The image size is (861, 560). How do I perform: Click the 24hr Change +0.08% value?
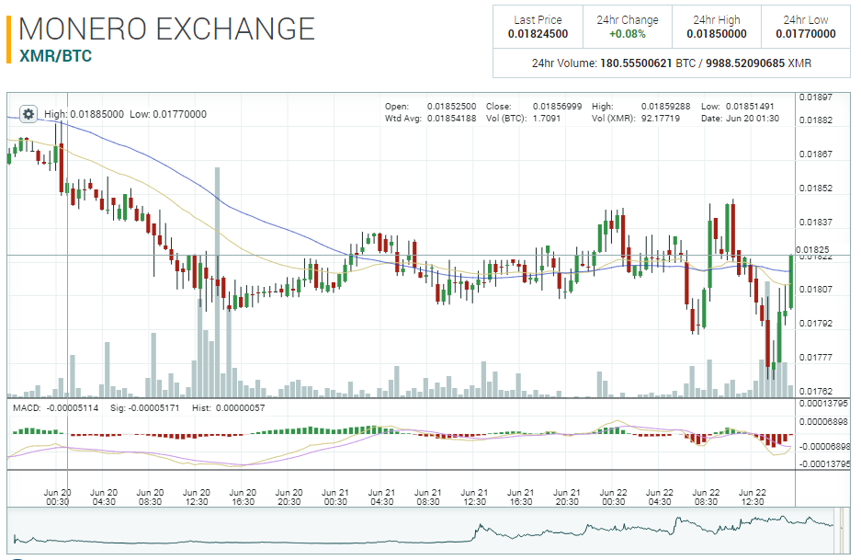627,34
